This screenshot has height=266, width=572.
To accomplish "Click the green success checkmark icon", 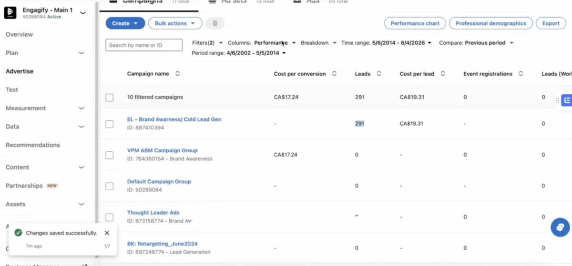I will (18, 233).
